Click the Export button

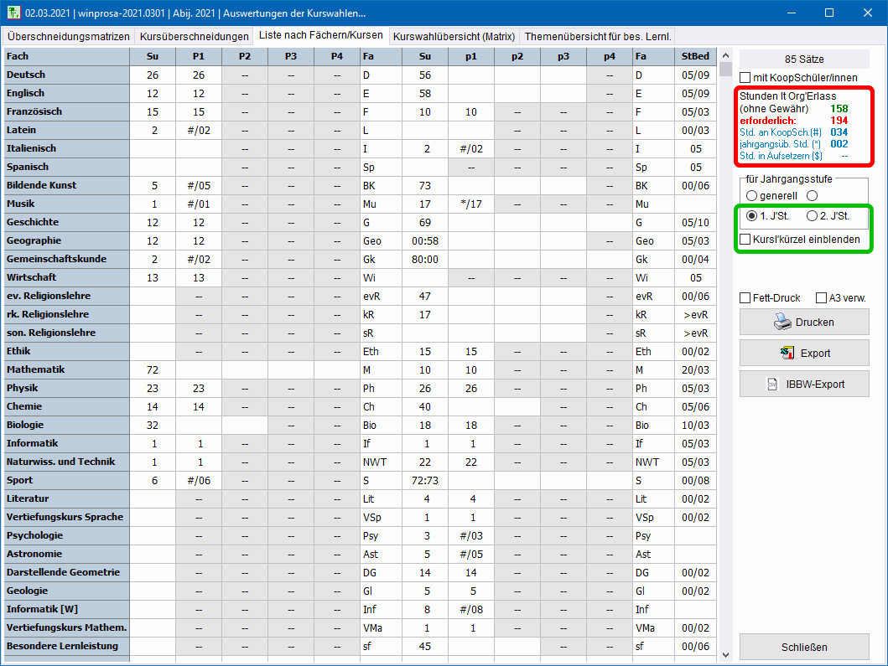pos(803,353)
